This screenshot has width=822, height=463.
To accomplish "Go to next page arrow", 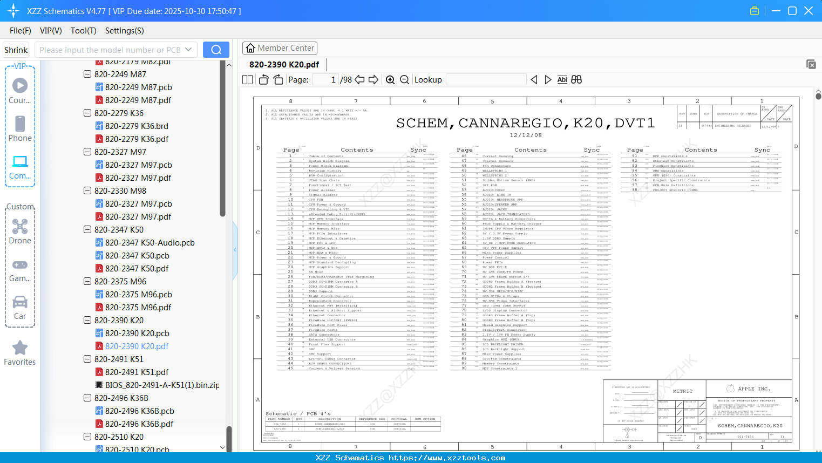I will pos(373,80).
